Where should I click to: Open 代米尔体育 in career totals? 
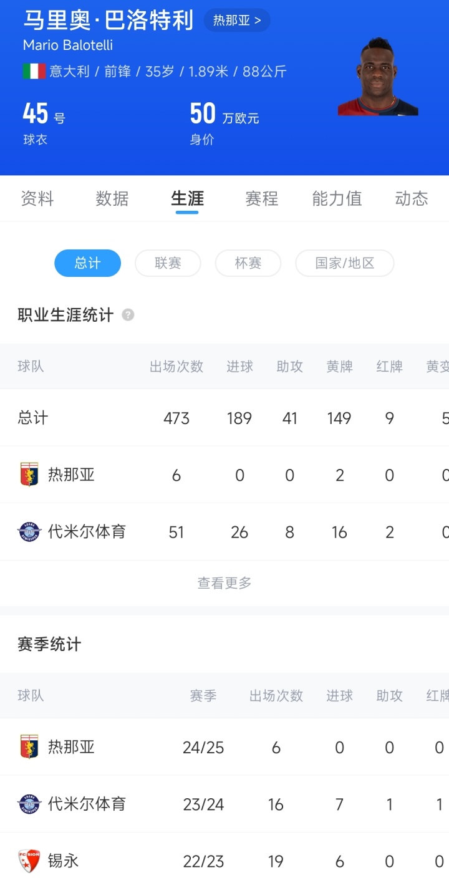87,532
